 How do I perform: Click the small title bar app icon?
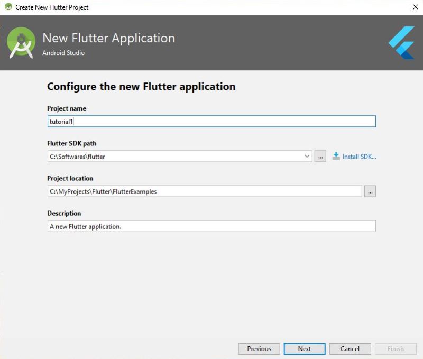[x=8, y=7]
